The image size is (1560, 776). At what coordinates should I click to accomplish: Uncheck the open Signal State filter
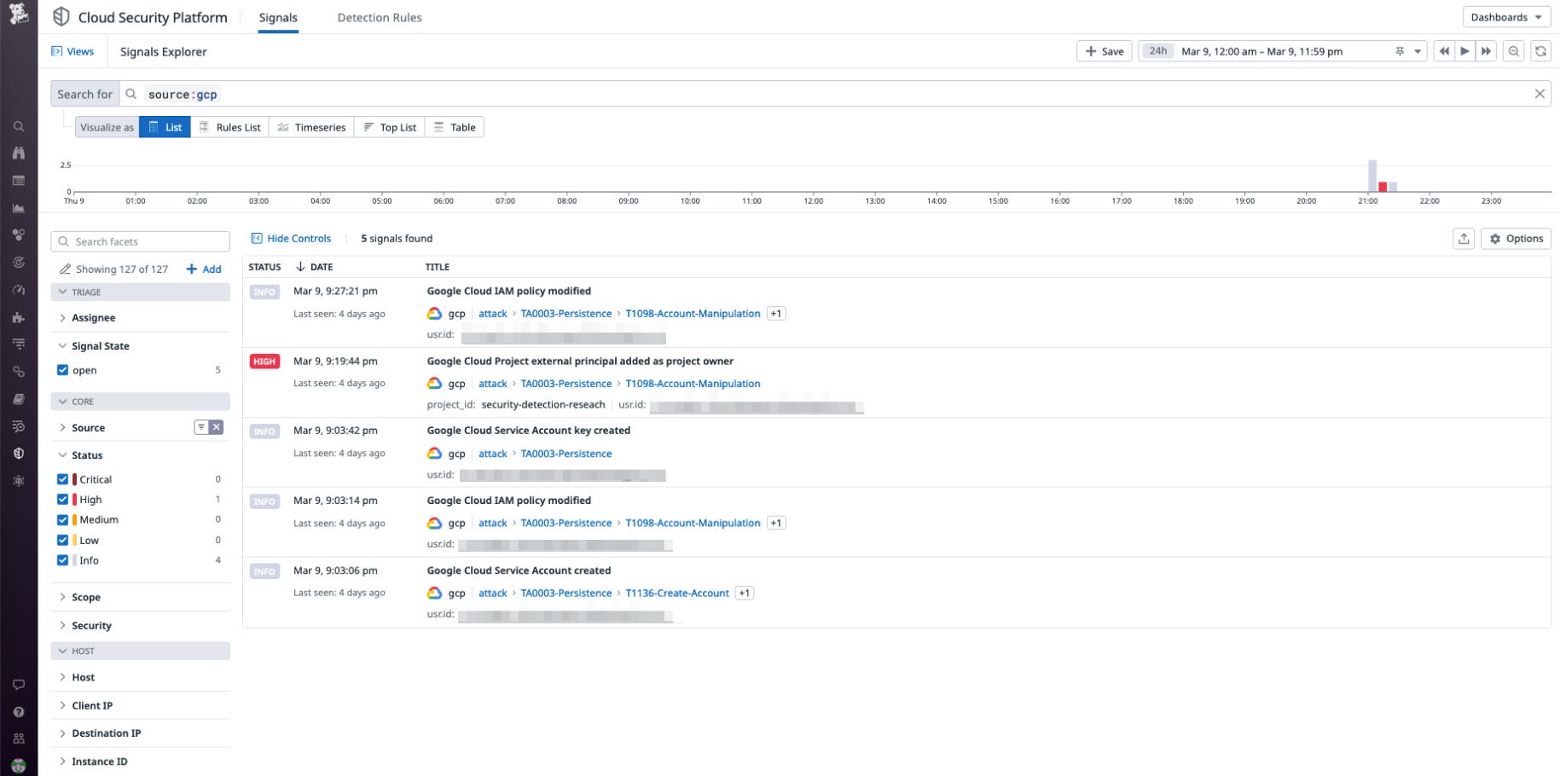tap(62, 369)
